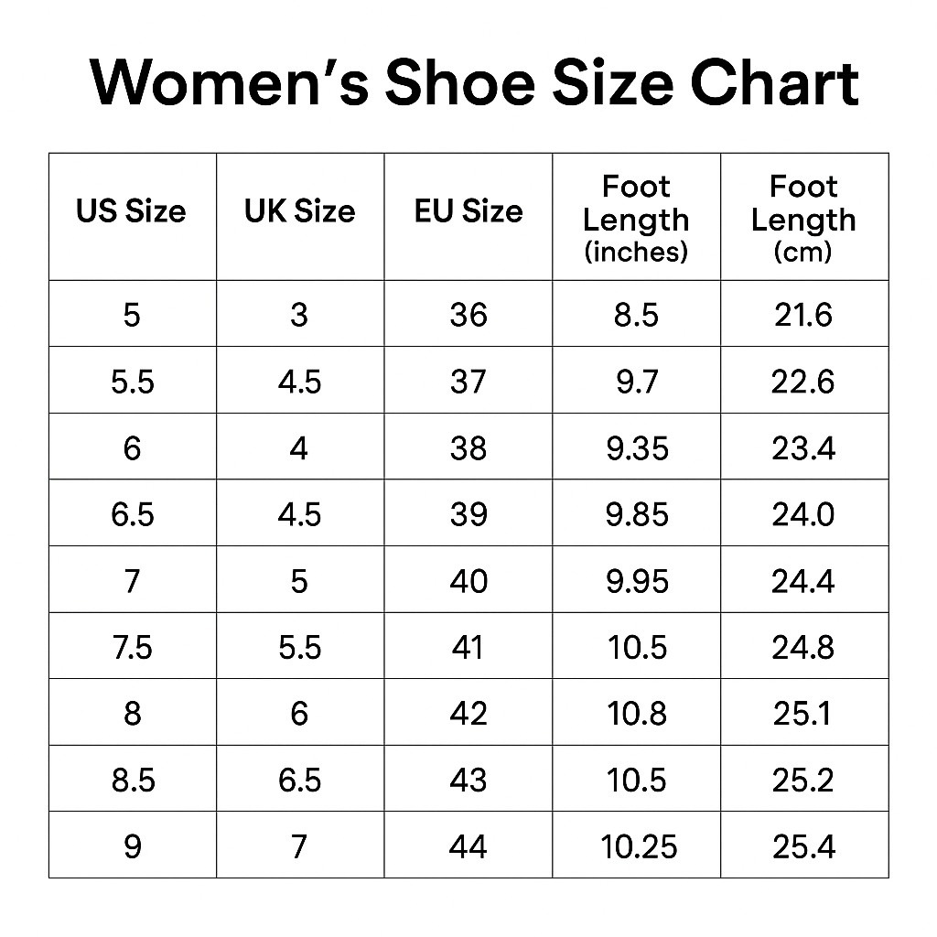Click the 25.4 cm cell
The image size is (937, 937).
[803, 847]
